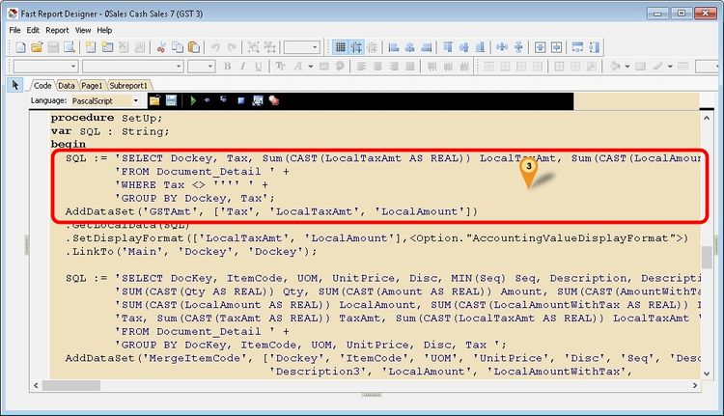724x416 pixels.
Task: Save script using the floppy disk icon
Action: (x=171, y=100)
